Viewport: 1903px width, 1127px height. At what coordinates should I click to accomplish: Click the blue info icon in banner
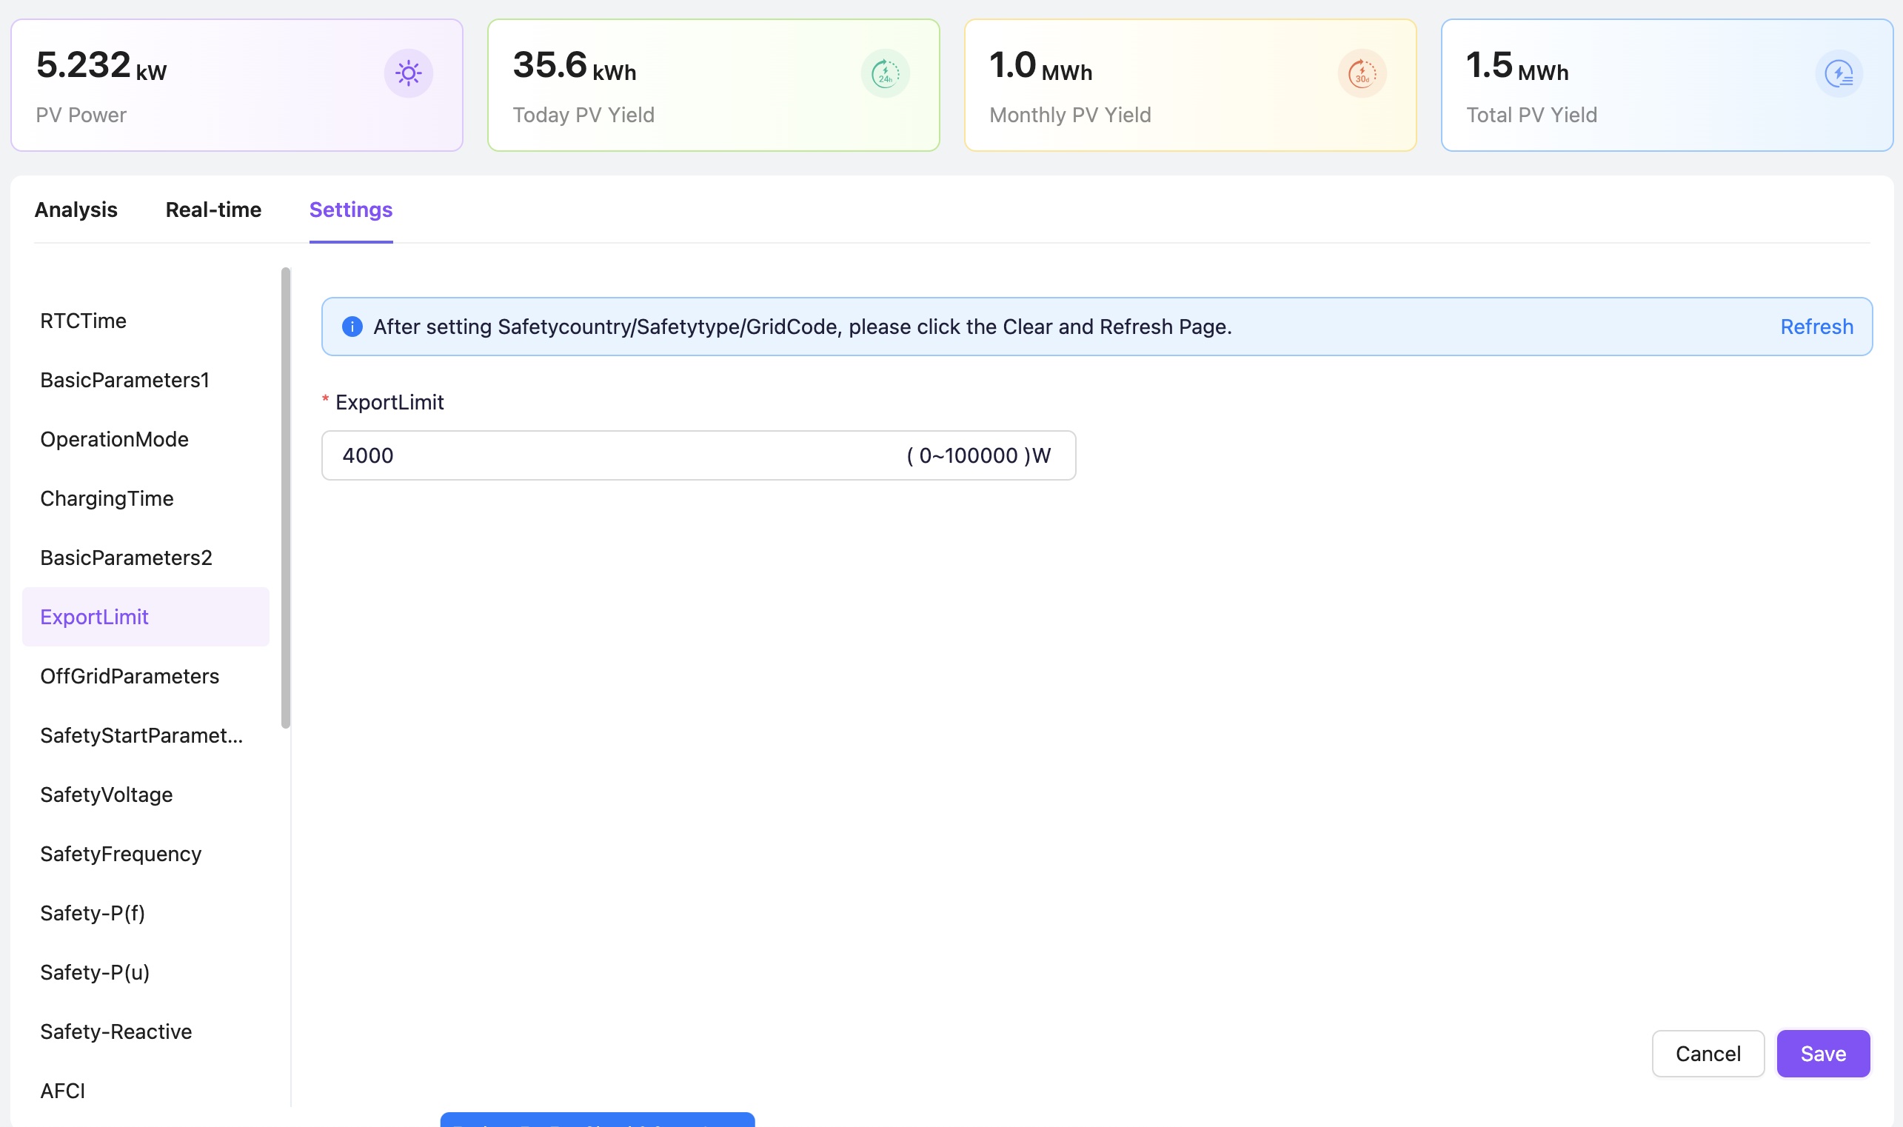[352, 327]
